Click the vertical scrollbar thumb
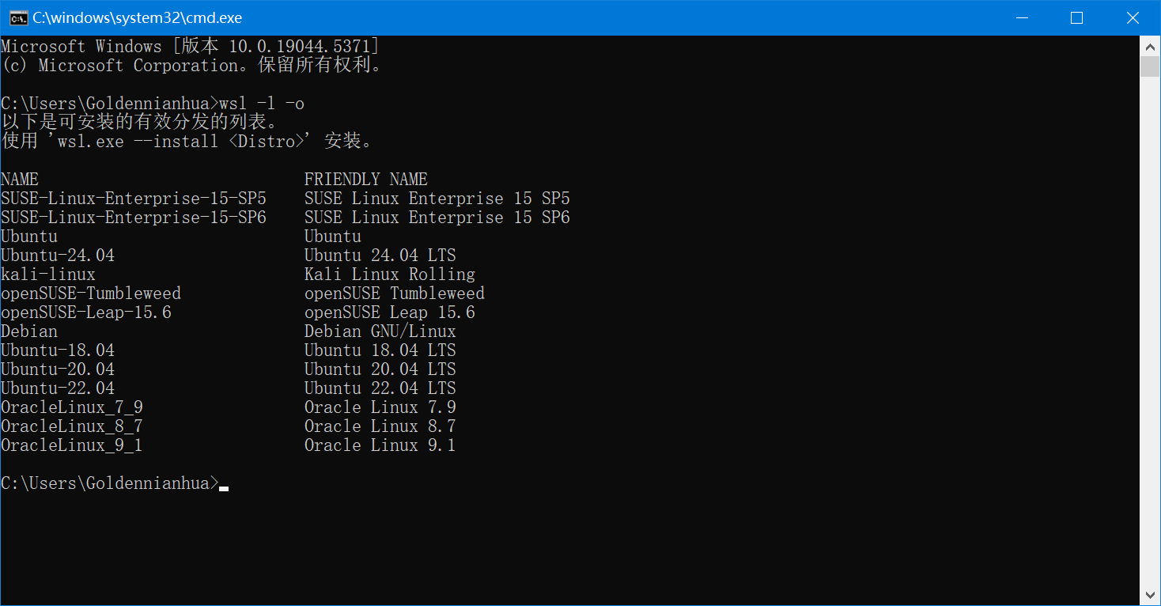The width and height of the screenshot is (1161, 606). point(1150,66)
